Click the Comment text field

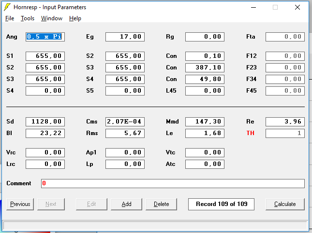[x=173, y=183]
